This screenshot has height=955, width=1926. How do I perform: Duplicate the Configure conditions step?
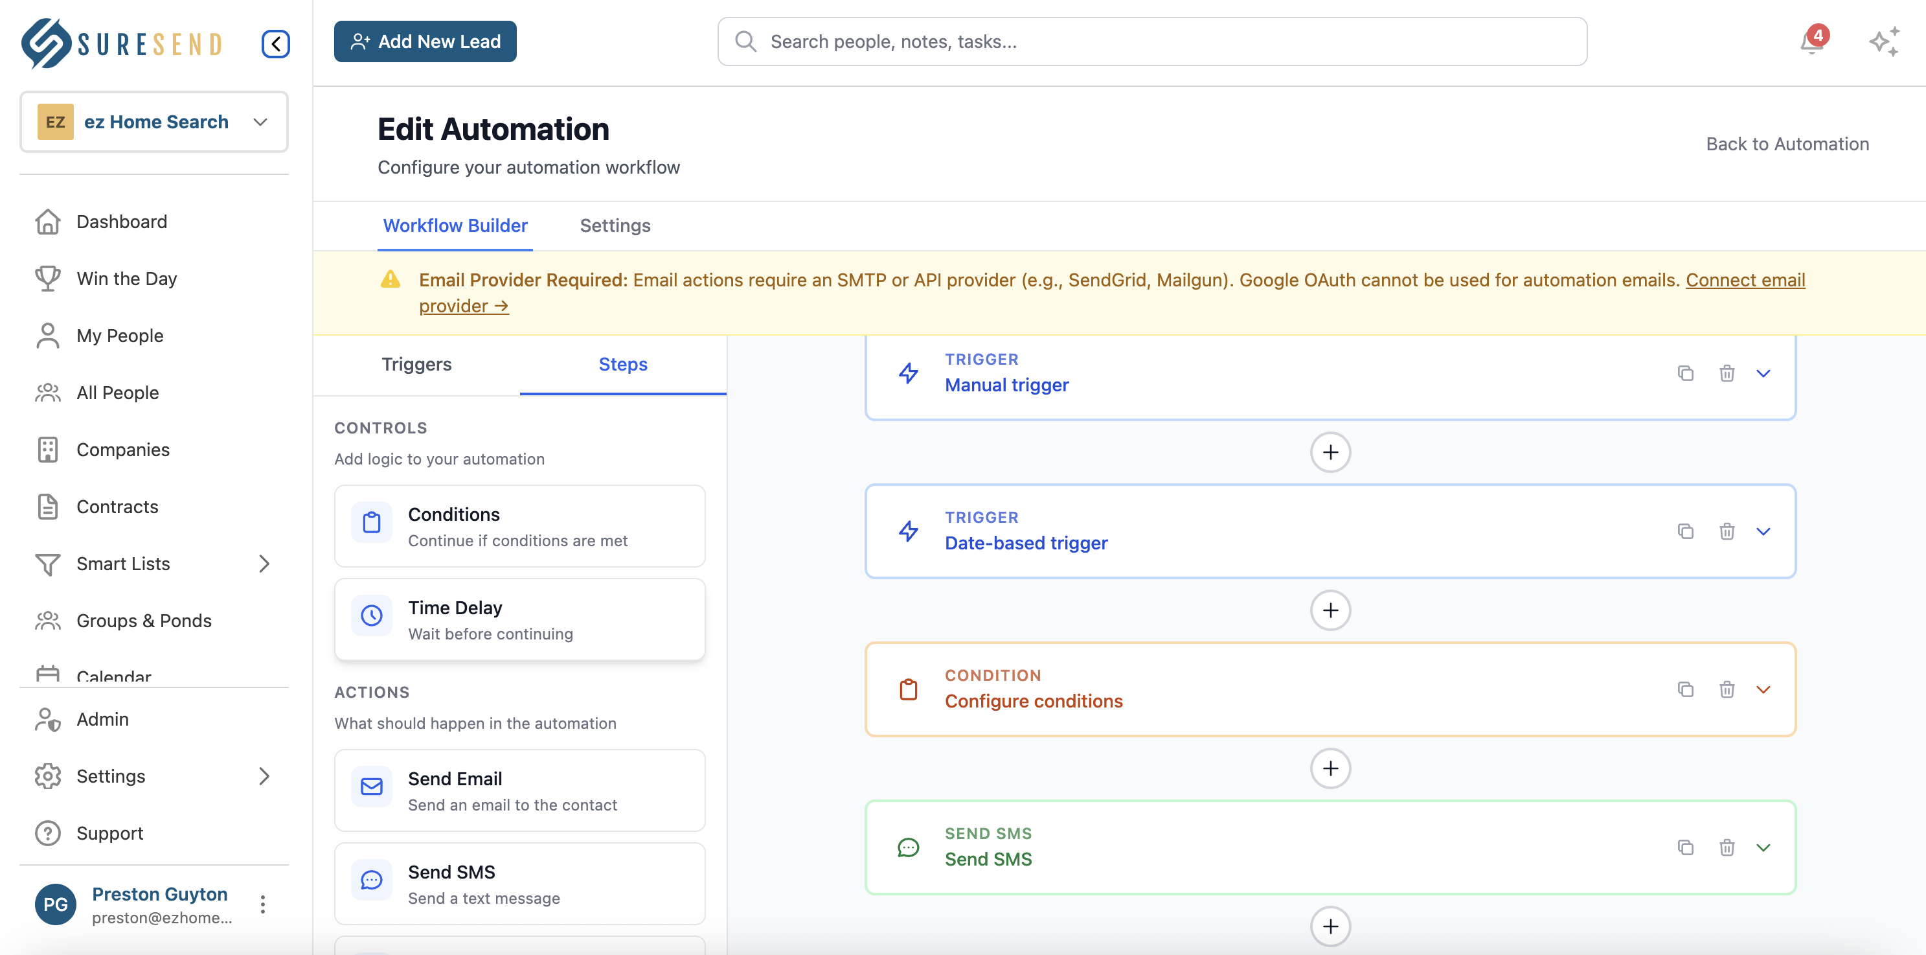coord(1685,689)
